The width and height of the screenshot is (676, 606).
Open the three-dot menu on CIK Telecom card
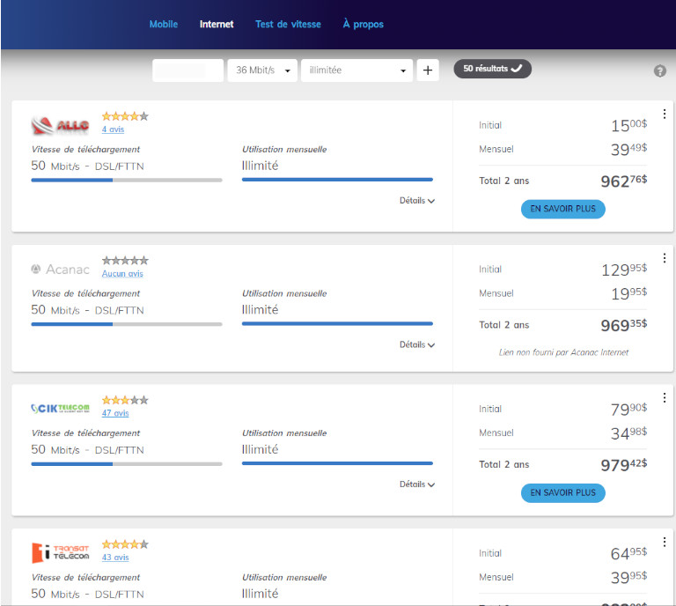coord(665,398)
